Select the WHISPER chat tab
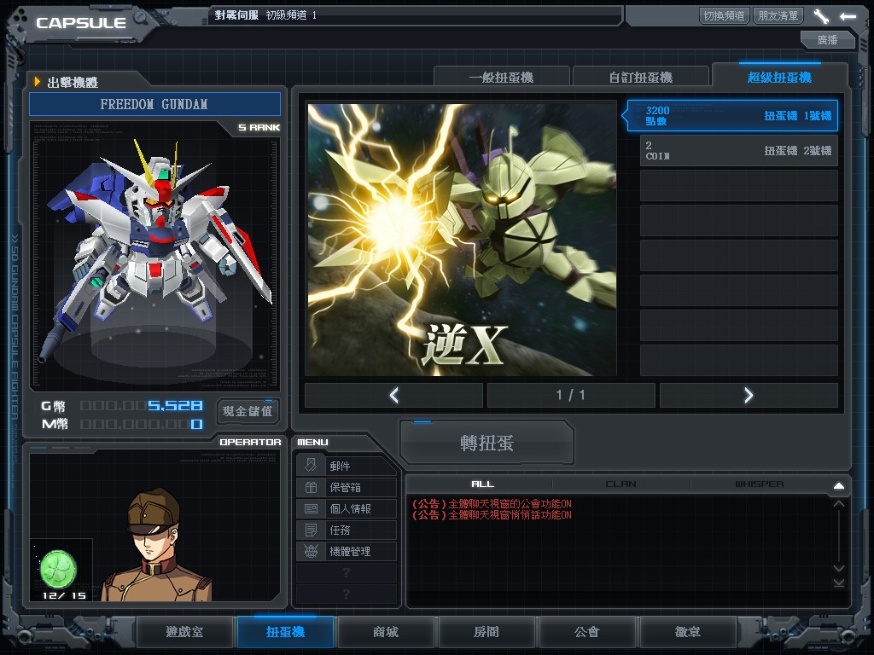Viewport: 874px width, 655px height. pyautogui.click(x=759, y=484)
